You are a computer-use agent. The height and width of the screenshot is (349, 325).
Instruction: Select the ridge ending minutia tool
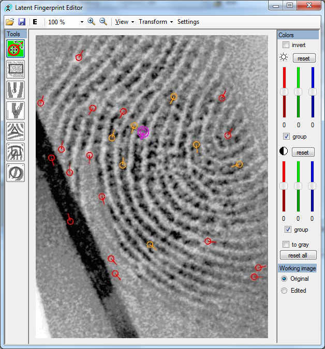click(x=16, y=90)
